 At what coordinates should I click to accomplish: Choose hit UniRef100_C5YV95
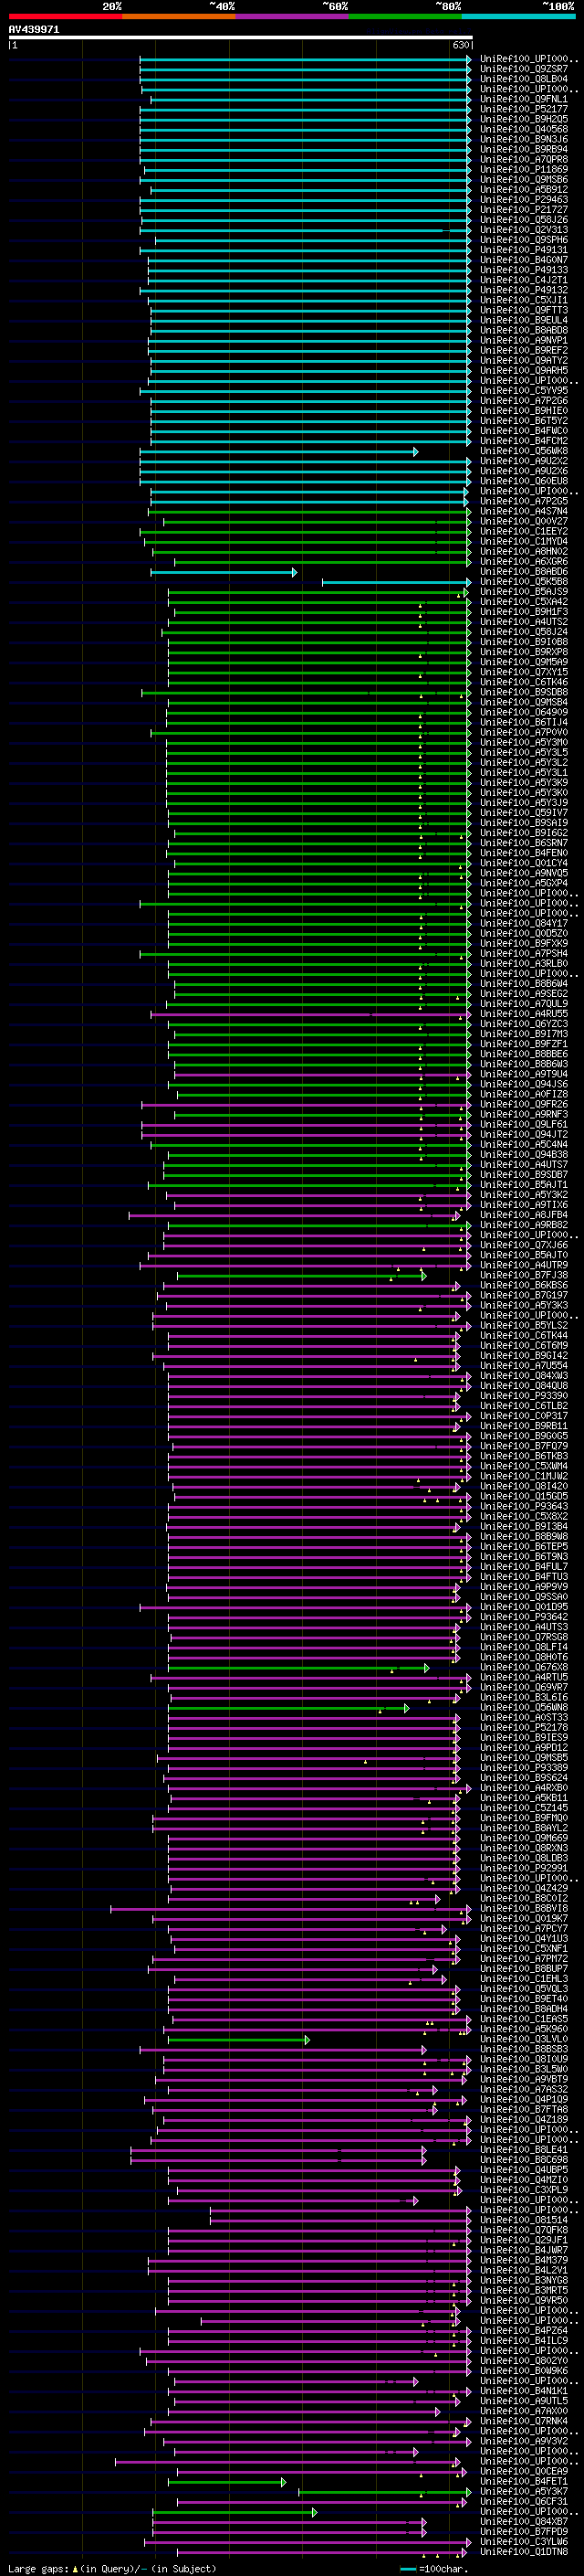(524, 391)
